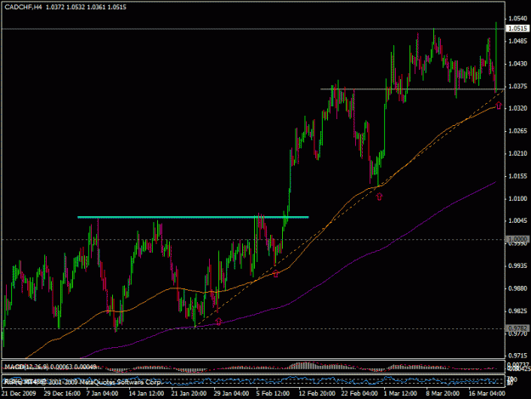Click the 22 Feb 04:00 date label
This screenshot has height=399, width=531.
click(x=359, y=394)
